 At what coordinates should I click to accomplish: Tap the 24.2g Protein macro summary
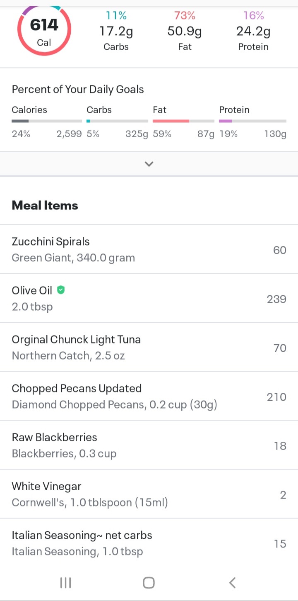click(x=253, y=31)
